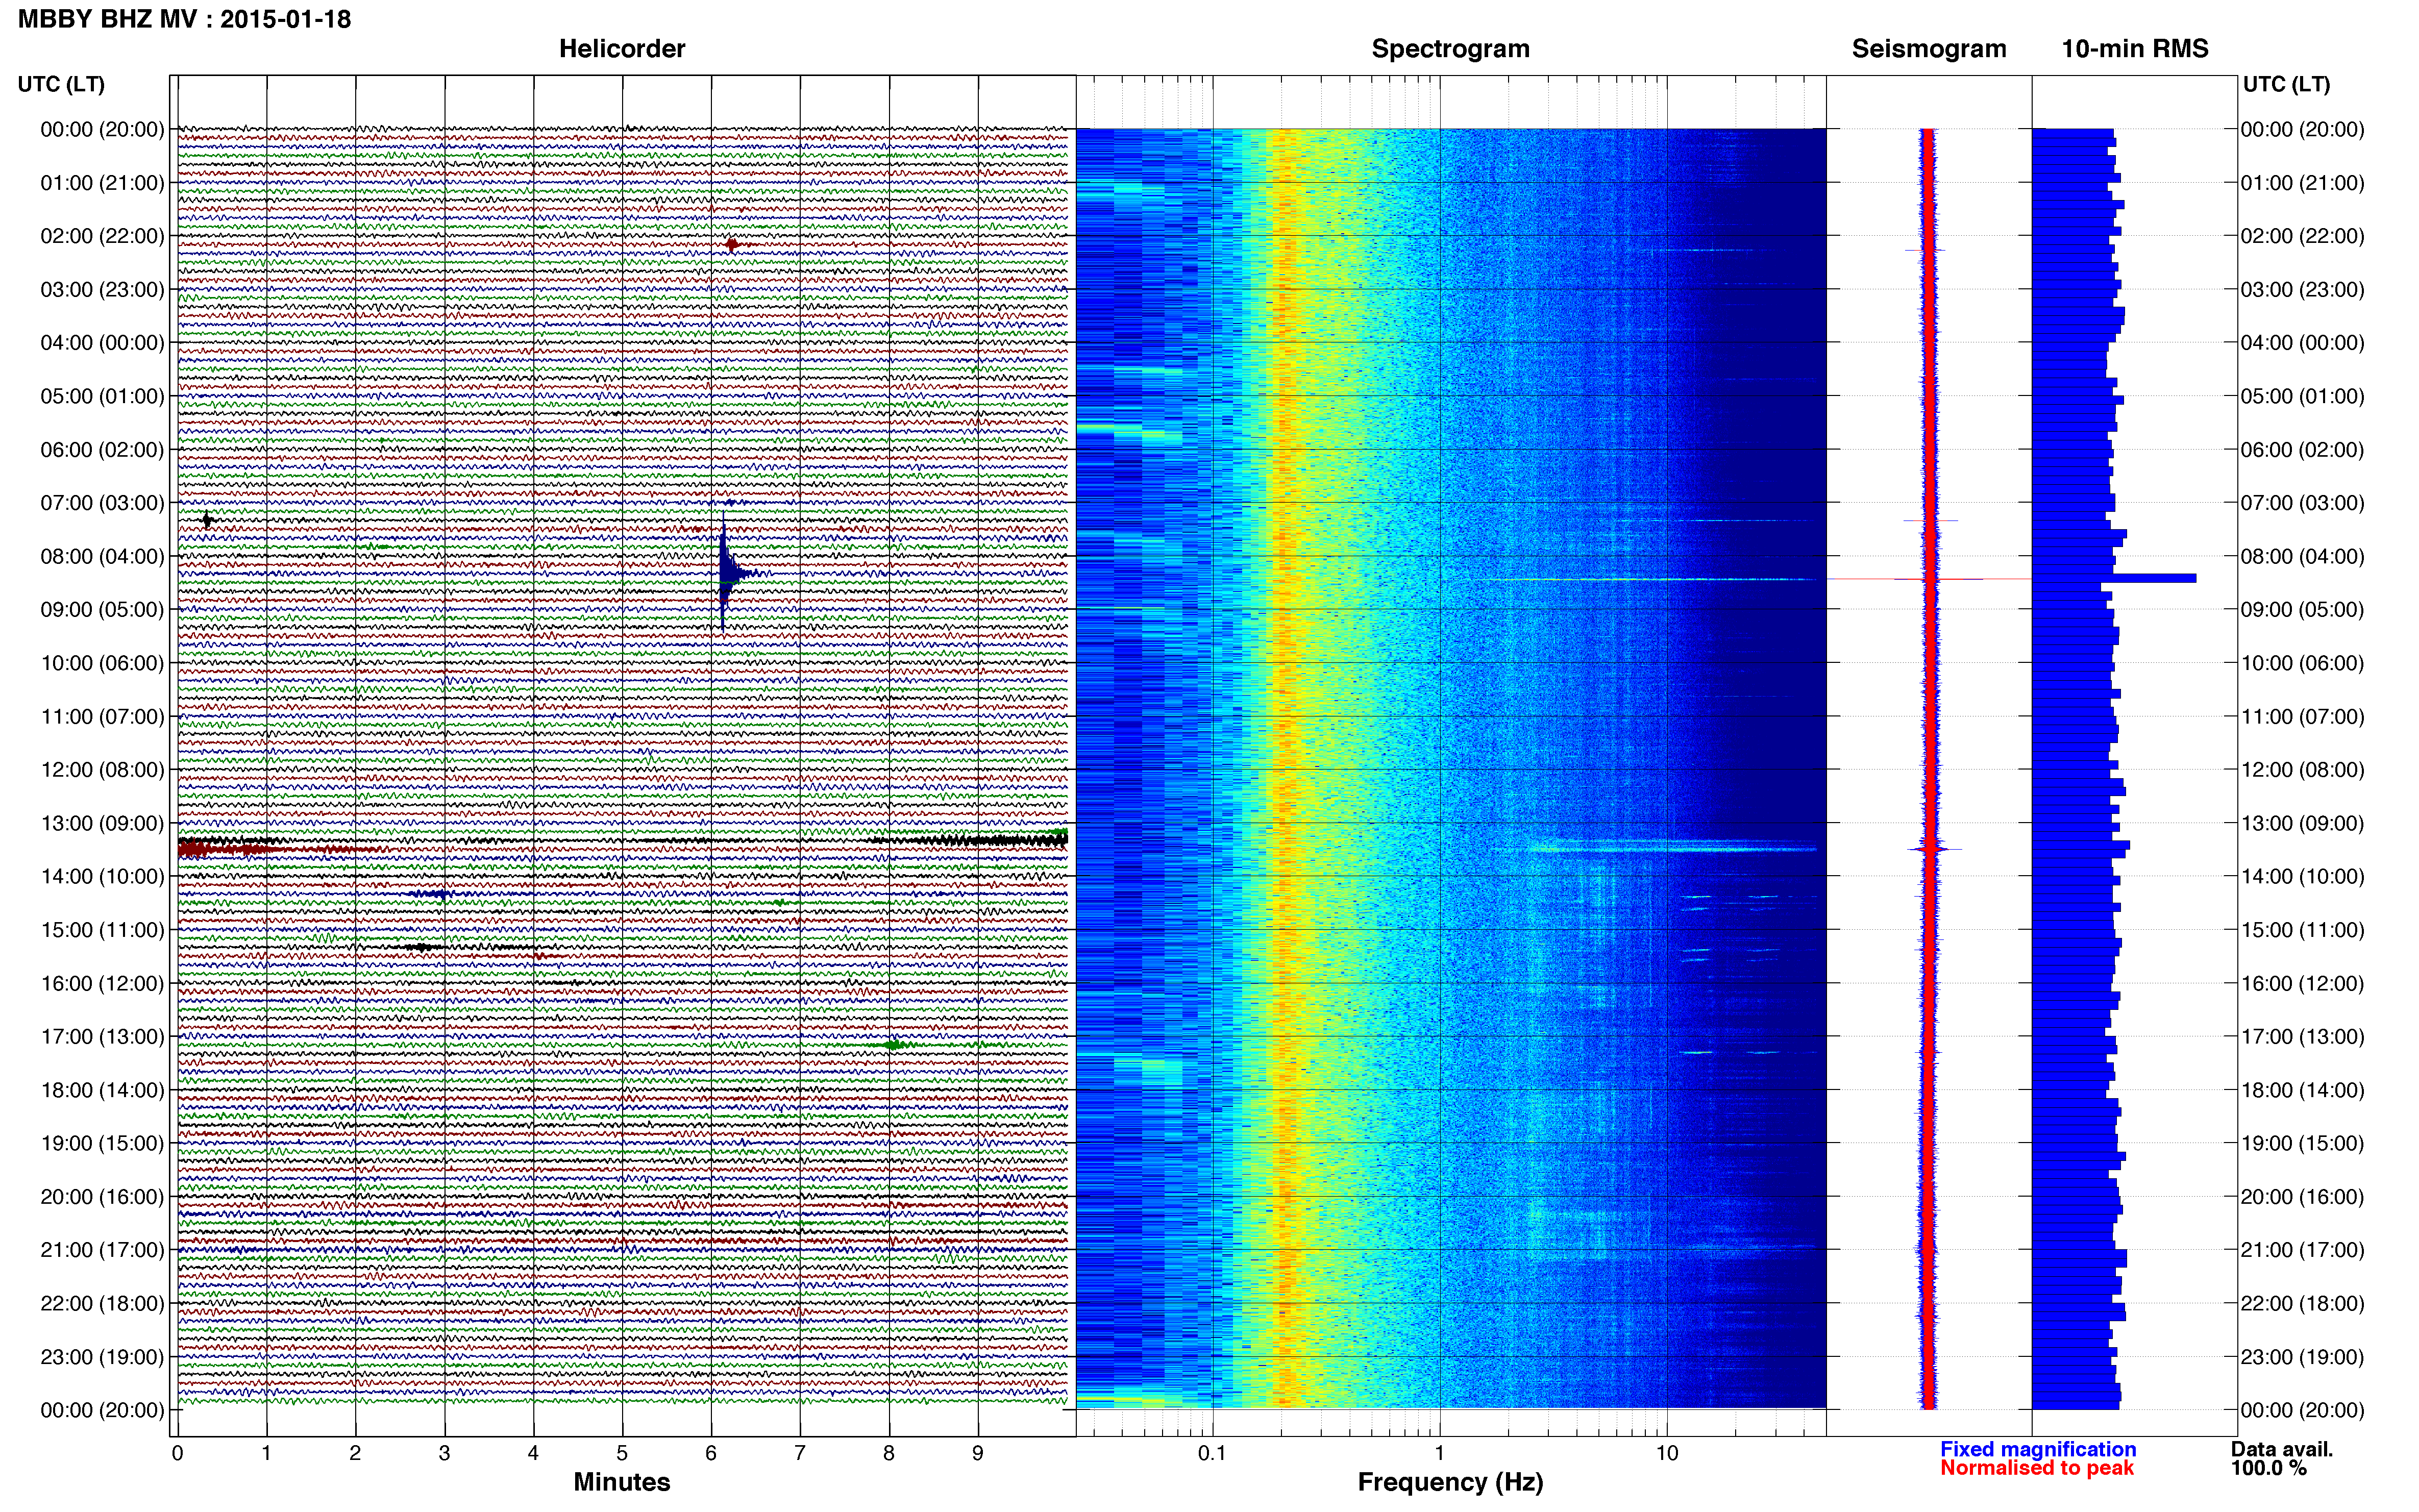Select the 'Helicorder' panel heading

click(x=622, y=49)
